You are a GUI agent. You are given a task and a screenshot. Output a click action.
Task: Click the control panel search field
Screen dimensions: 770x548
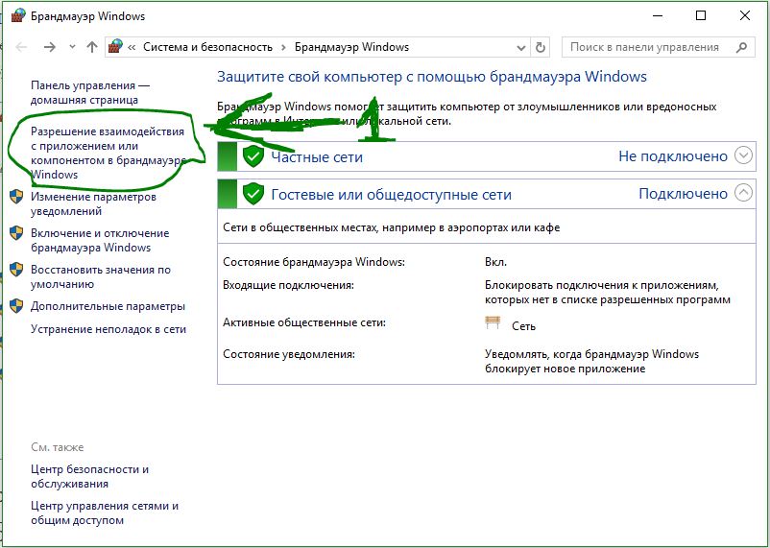click(658, 47)
